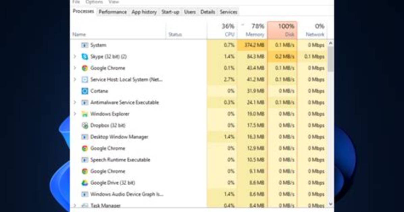This screenshot has width=404, height=212.
Task: Sort by the 78% Memory column
Action: 252,30
